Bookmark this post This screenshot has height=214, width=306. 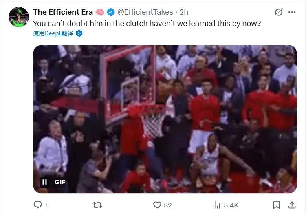[276, 205]
